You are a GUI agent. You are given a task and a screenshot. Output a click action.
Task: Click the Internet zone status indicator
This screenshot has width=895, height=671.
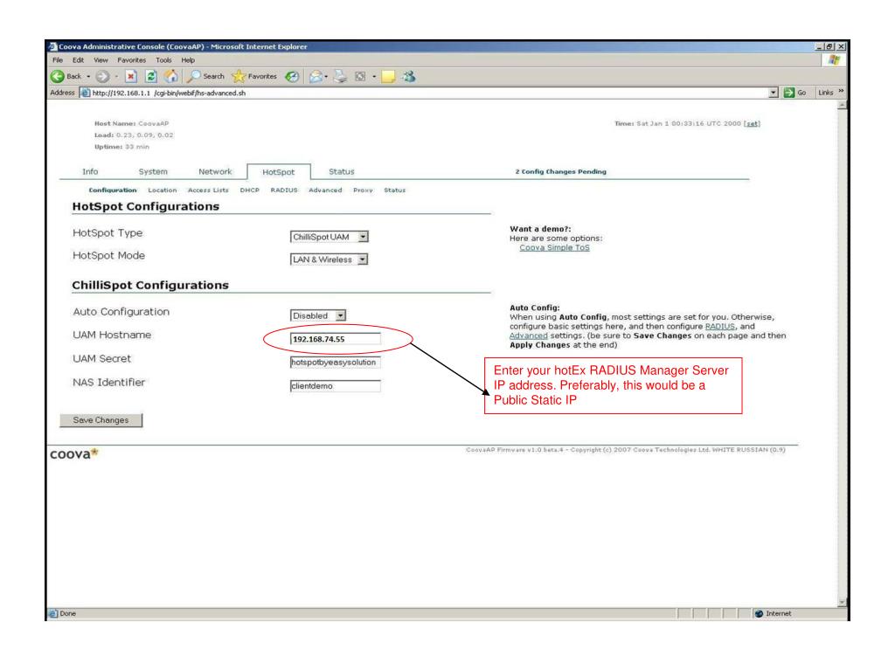774,613
